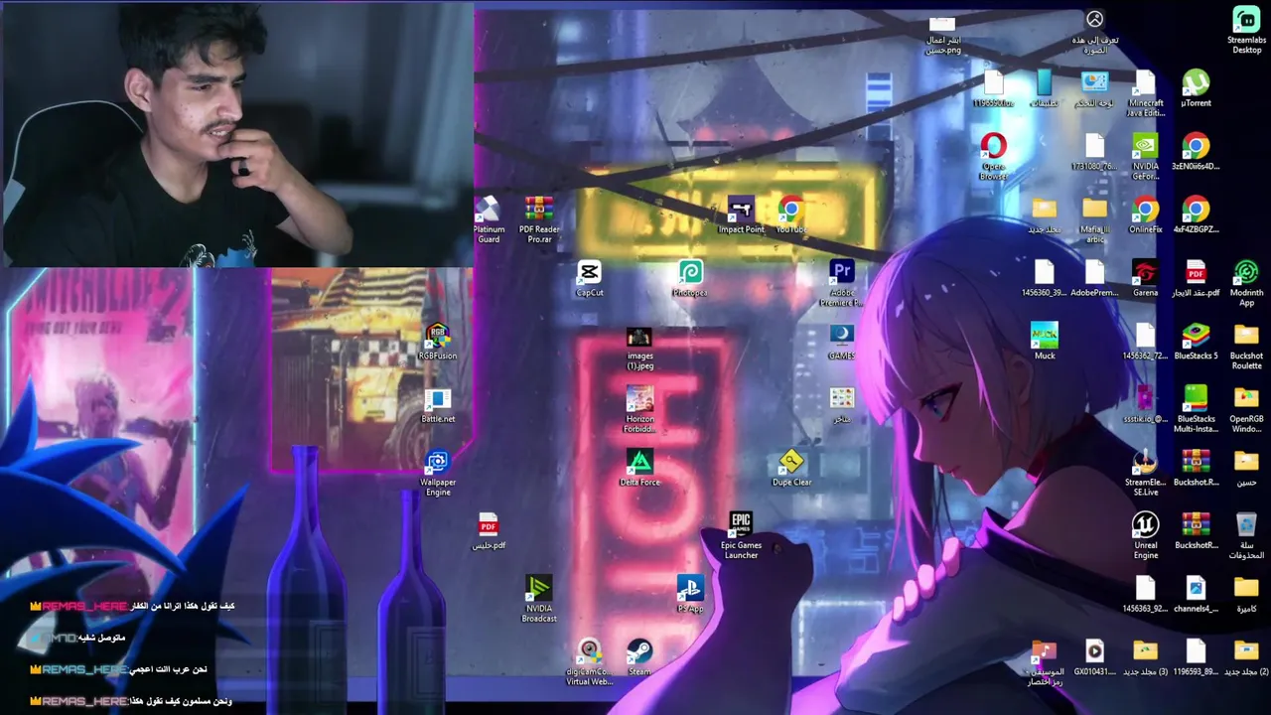
Task: Launch Steam
Action: coord(639,657)
